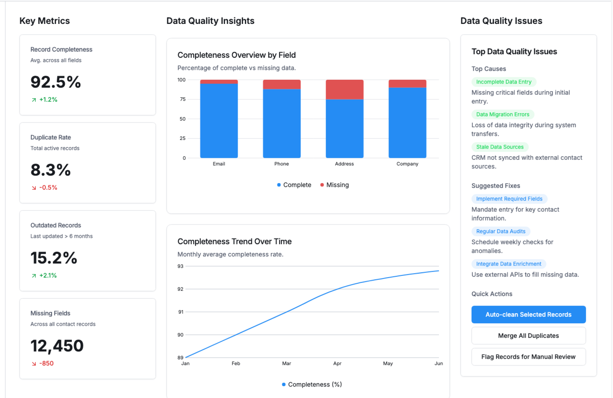The height and width of the screenshot is (398, 613).
Task: Click the Record Completeness up-trend arrow icon
Action: pyautogui.click(x=34, y=100)
